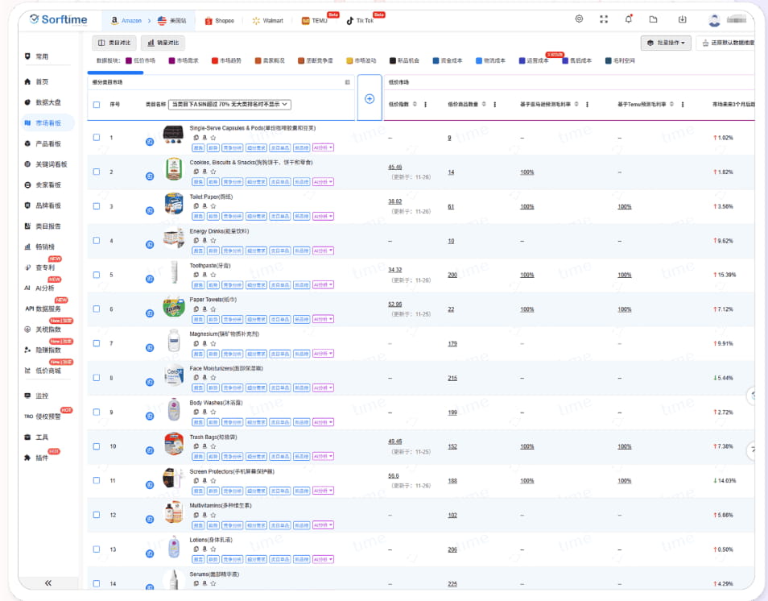Check the select-all checkbox in table header
The height and width of the screenshot is (601, 768).
point(97,105)
